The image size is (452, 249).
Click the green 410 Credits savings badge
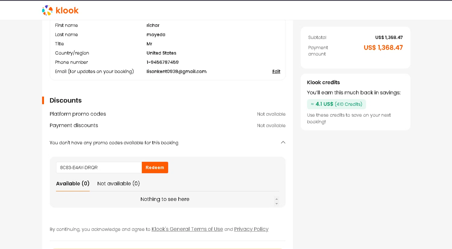pos(336,104)
